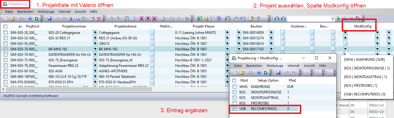
Task: Navigate back with the blue left arrow
Action: click(277, 19)
